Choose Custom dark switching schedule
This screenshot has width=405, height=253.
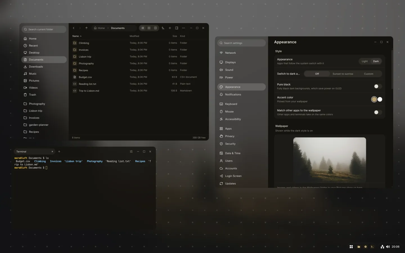click(368, 74)
